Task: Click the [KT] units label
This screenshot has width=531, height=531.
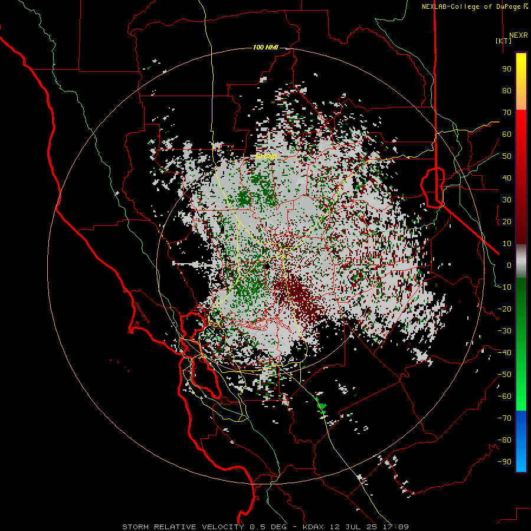Action: point(503,41)
